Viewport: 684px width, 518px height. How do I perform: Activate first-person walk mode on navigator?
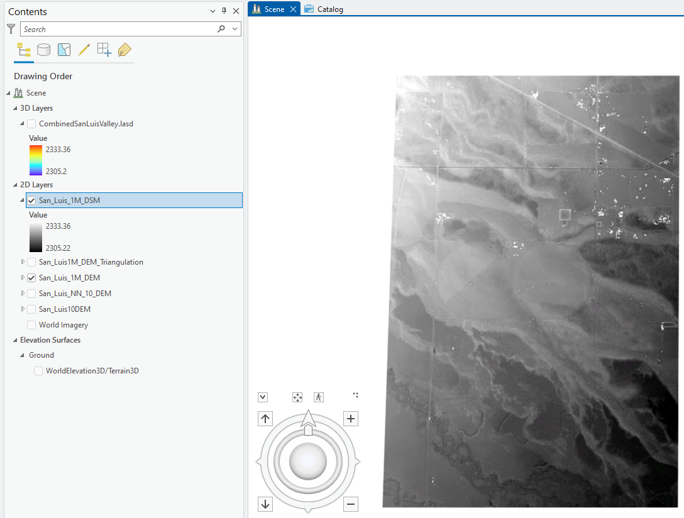click(x=319, y=397)
